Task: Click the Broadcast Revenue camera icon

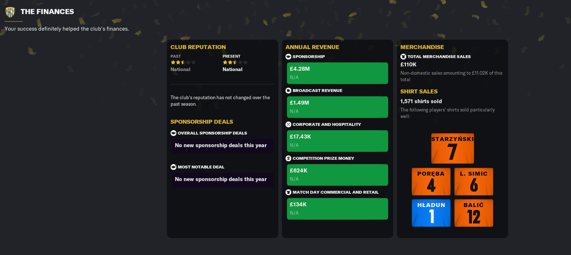Action: coord(288,91)
